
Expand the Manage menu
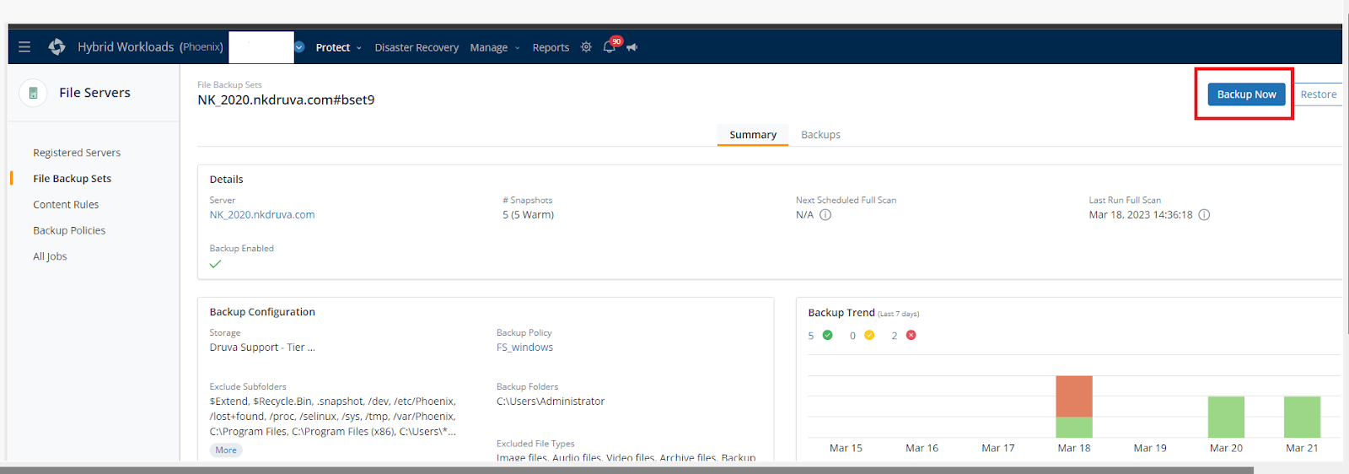(x=495, y=48)
